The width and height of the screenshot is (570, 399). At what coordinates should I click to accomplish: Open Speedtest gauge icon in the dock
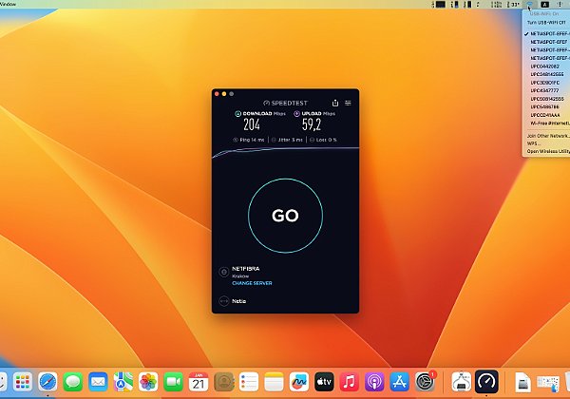coord(486,382)
